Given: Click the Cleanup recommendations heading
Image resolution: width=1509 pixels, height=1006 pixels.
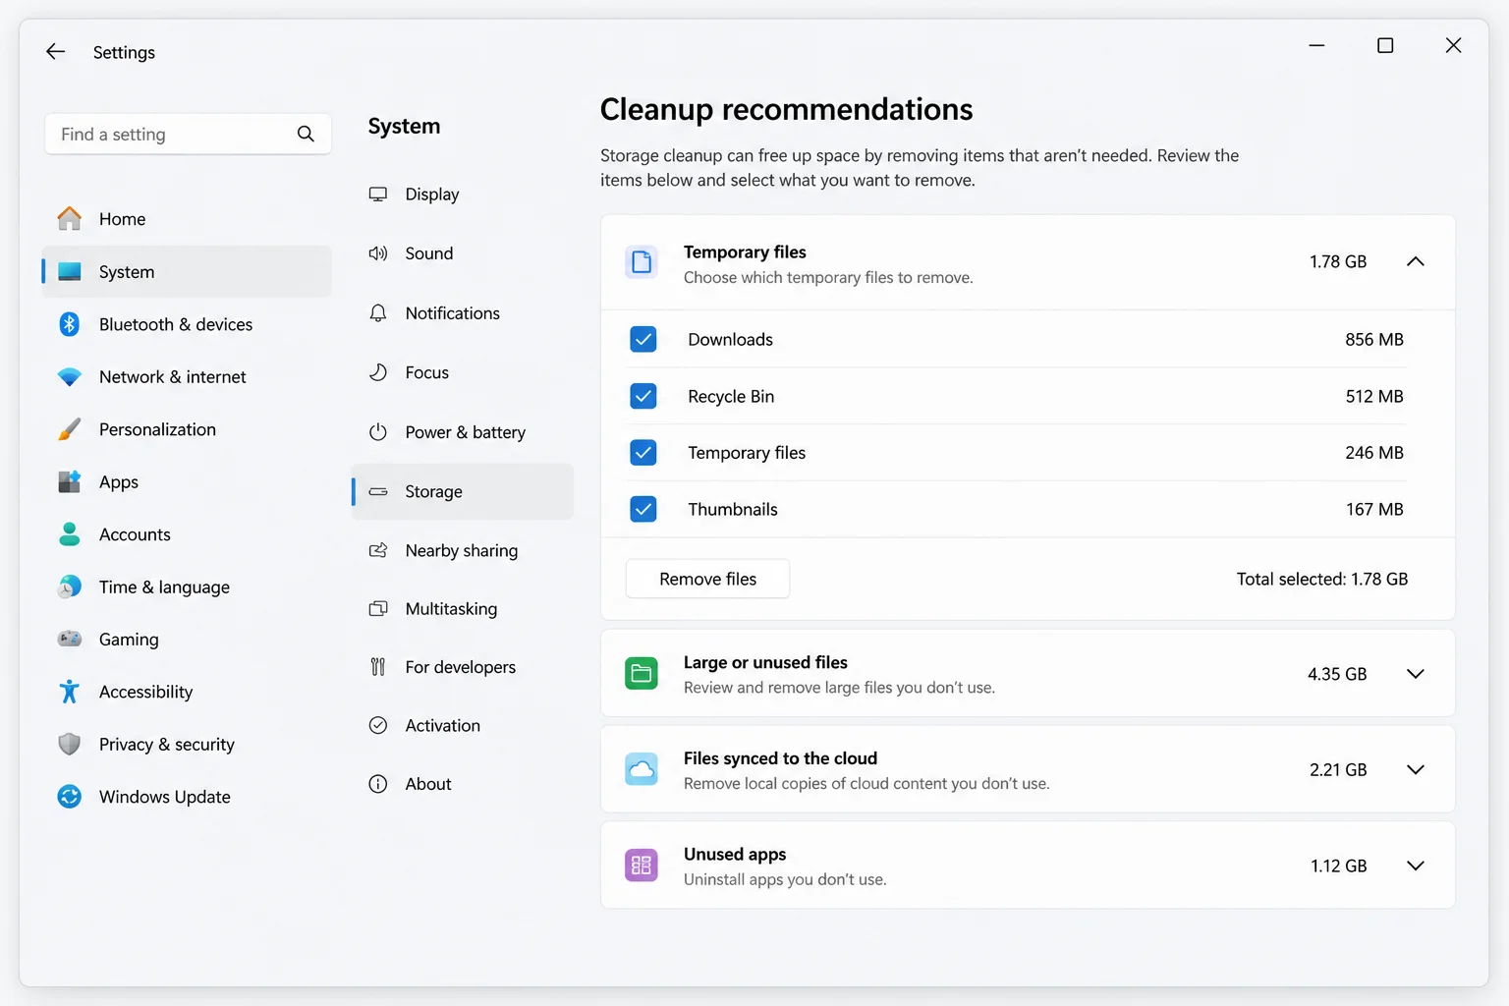Looking at the screenshot, I should [x=786, y=109].
